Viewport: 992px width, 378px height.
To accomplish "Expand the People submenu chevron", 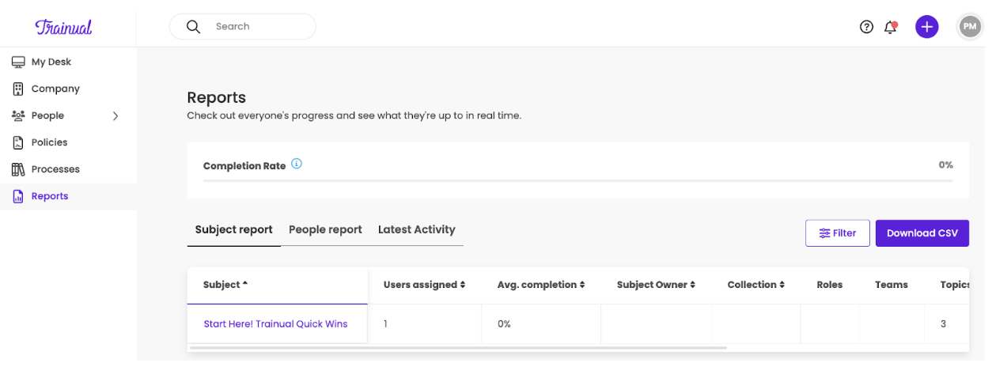I will [x=115, y=115].
